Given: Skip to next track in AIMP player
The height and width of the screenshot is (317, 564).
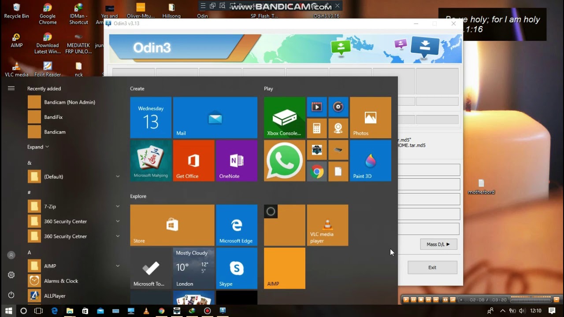Looking at the screenshot, I should click(437, 300).
